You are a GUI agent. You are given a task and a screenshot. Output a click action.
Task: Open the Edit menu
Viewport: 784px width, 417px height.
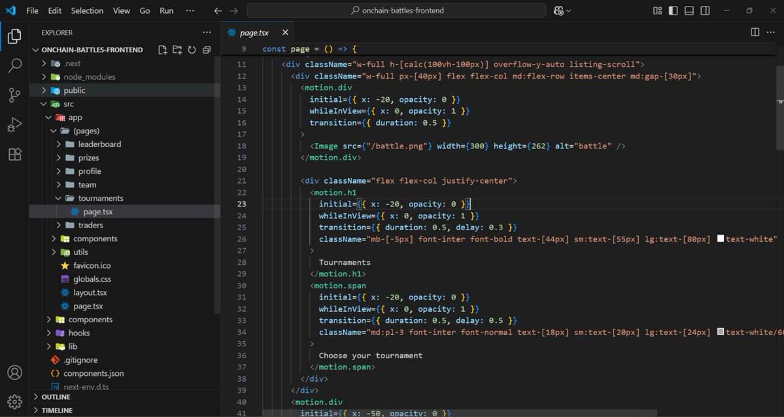coord(54,10)
